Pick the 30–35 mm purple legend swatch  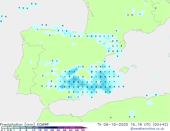[x=60, y=128]
